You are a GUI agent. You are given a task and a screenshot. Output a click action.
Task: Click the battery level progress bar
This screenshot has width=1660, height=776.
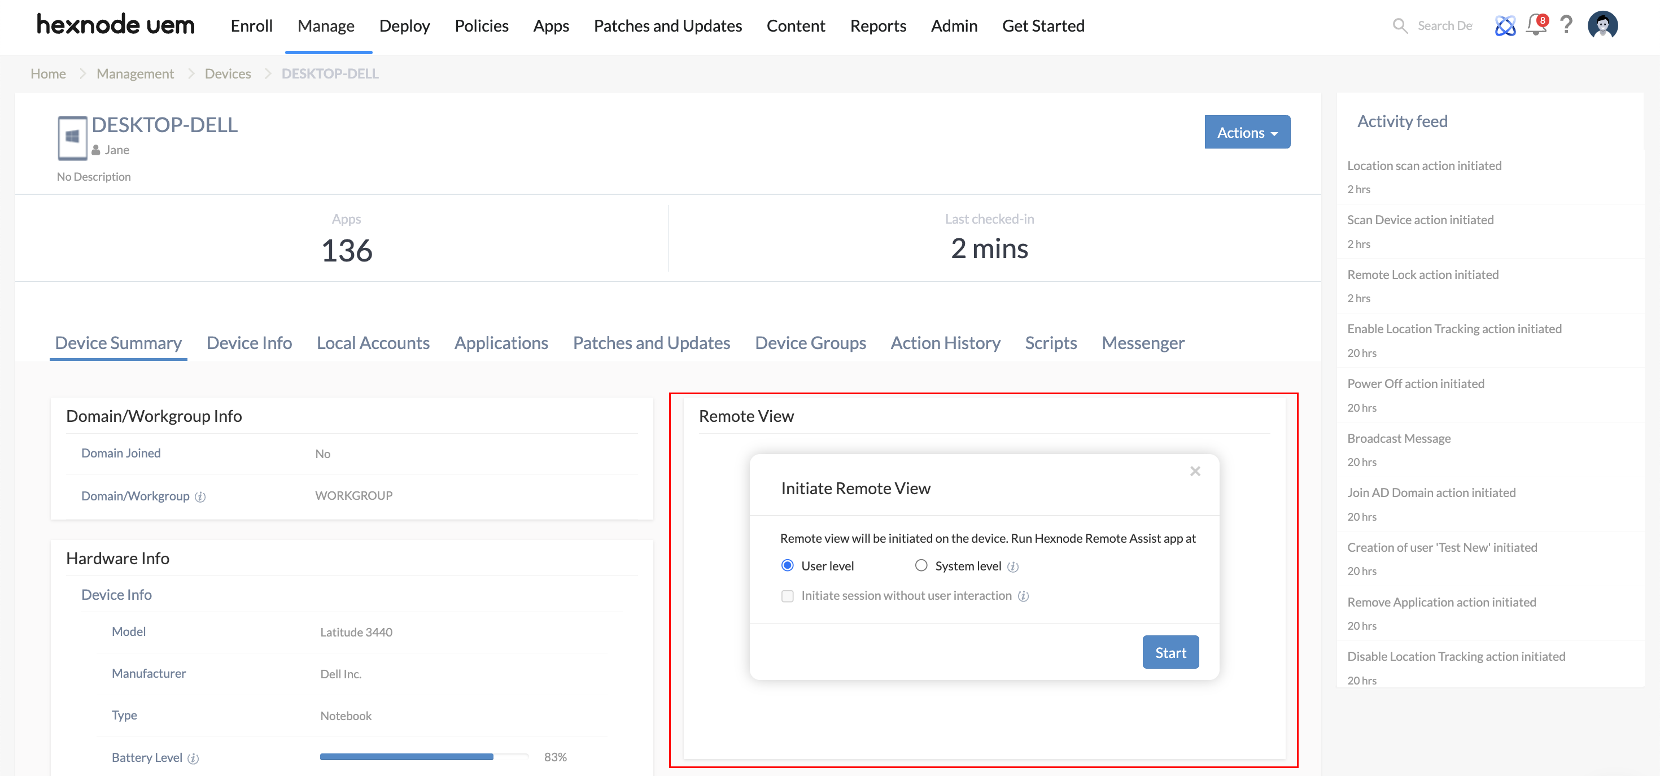[x=423, y=757]
